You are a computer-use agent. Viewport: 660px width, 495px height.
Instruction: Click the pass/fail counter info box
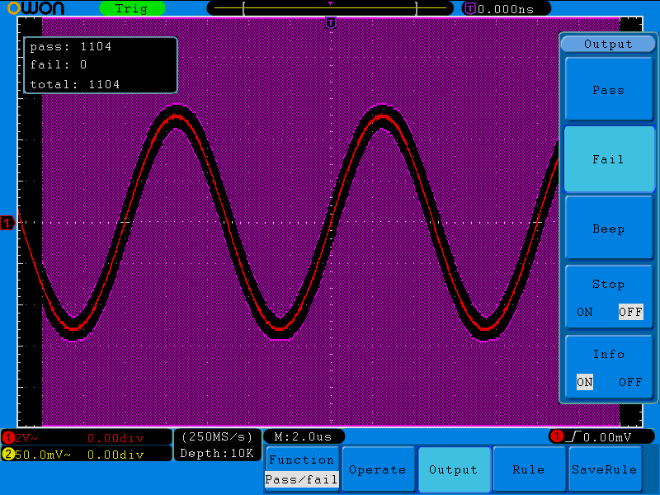(100, 65)
